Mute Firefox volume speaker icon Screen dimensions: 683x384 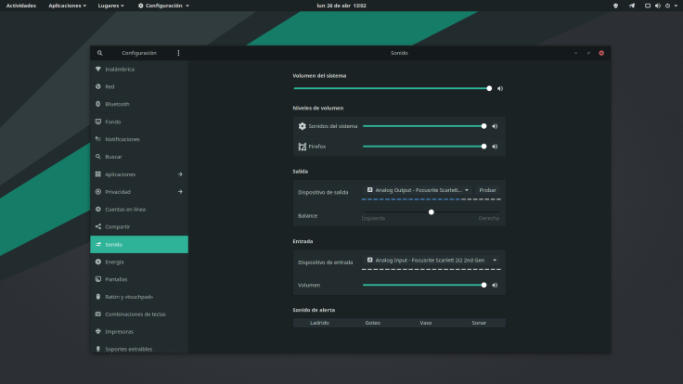[495, 146]
